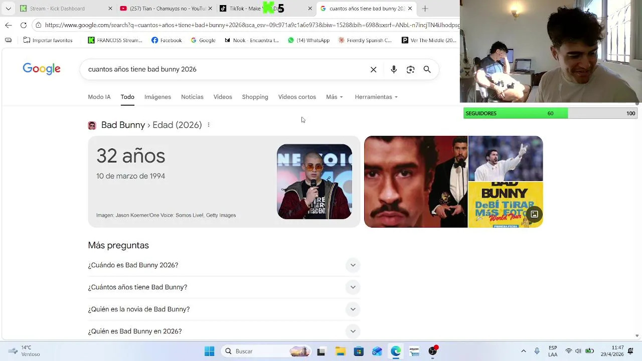Open the Más dropdown menu
The image size is (642, 361).
coord(335,97)
